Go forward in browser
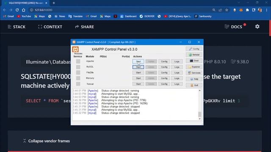This screenshot has width=271, height=152. pyautogui.click(x=11, y=10)
